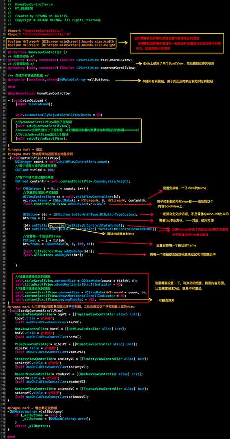Click the buttonWithType:UIButtonTypeCustom line
The width and height of the screenshot is (230, 439).
(x=80, y=214)
